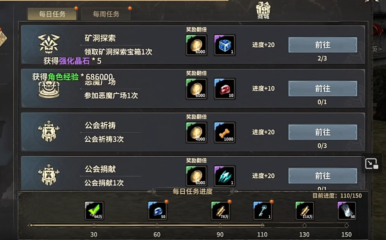Click the 118万 scroll reward at 130

tap(305, 210)
